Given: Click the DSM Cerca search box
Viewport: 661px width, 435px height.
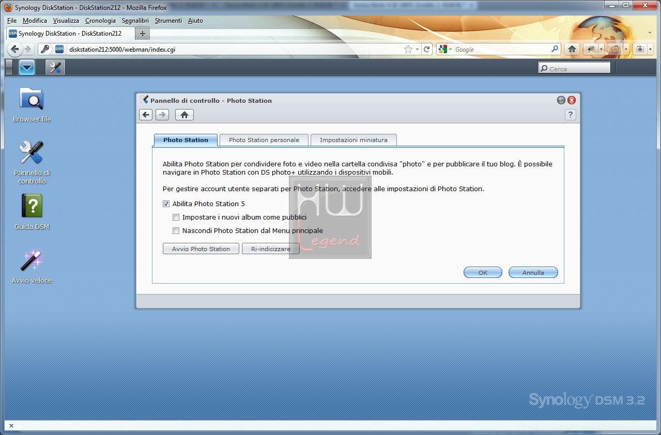Looking at the screenshot, I should pos(574,68).
